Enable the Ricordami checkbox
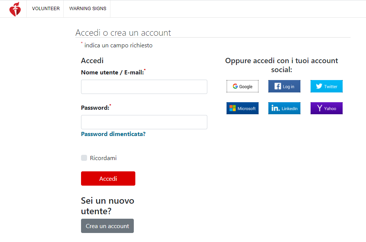This screenshot has width=366, height=242. (84, 158)
